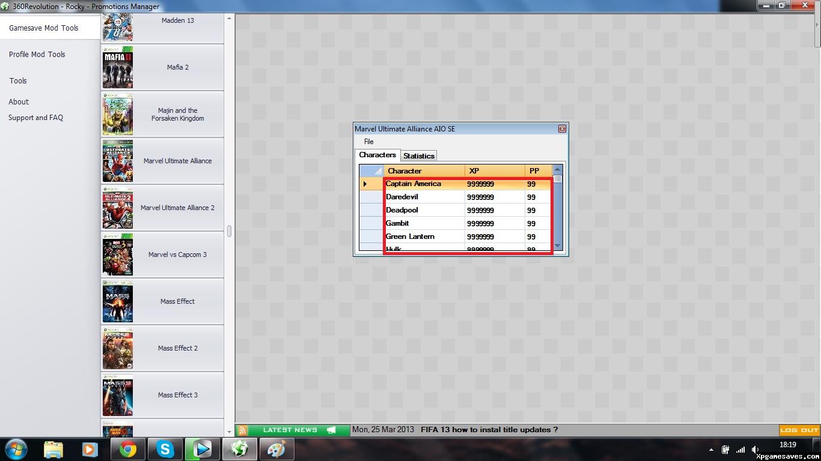Open the Support and FAQ page
The width and height of the screenshot is (821, 461).
pos(35,118)
